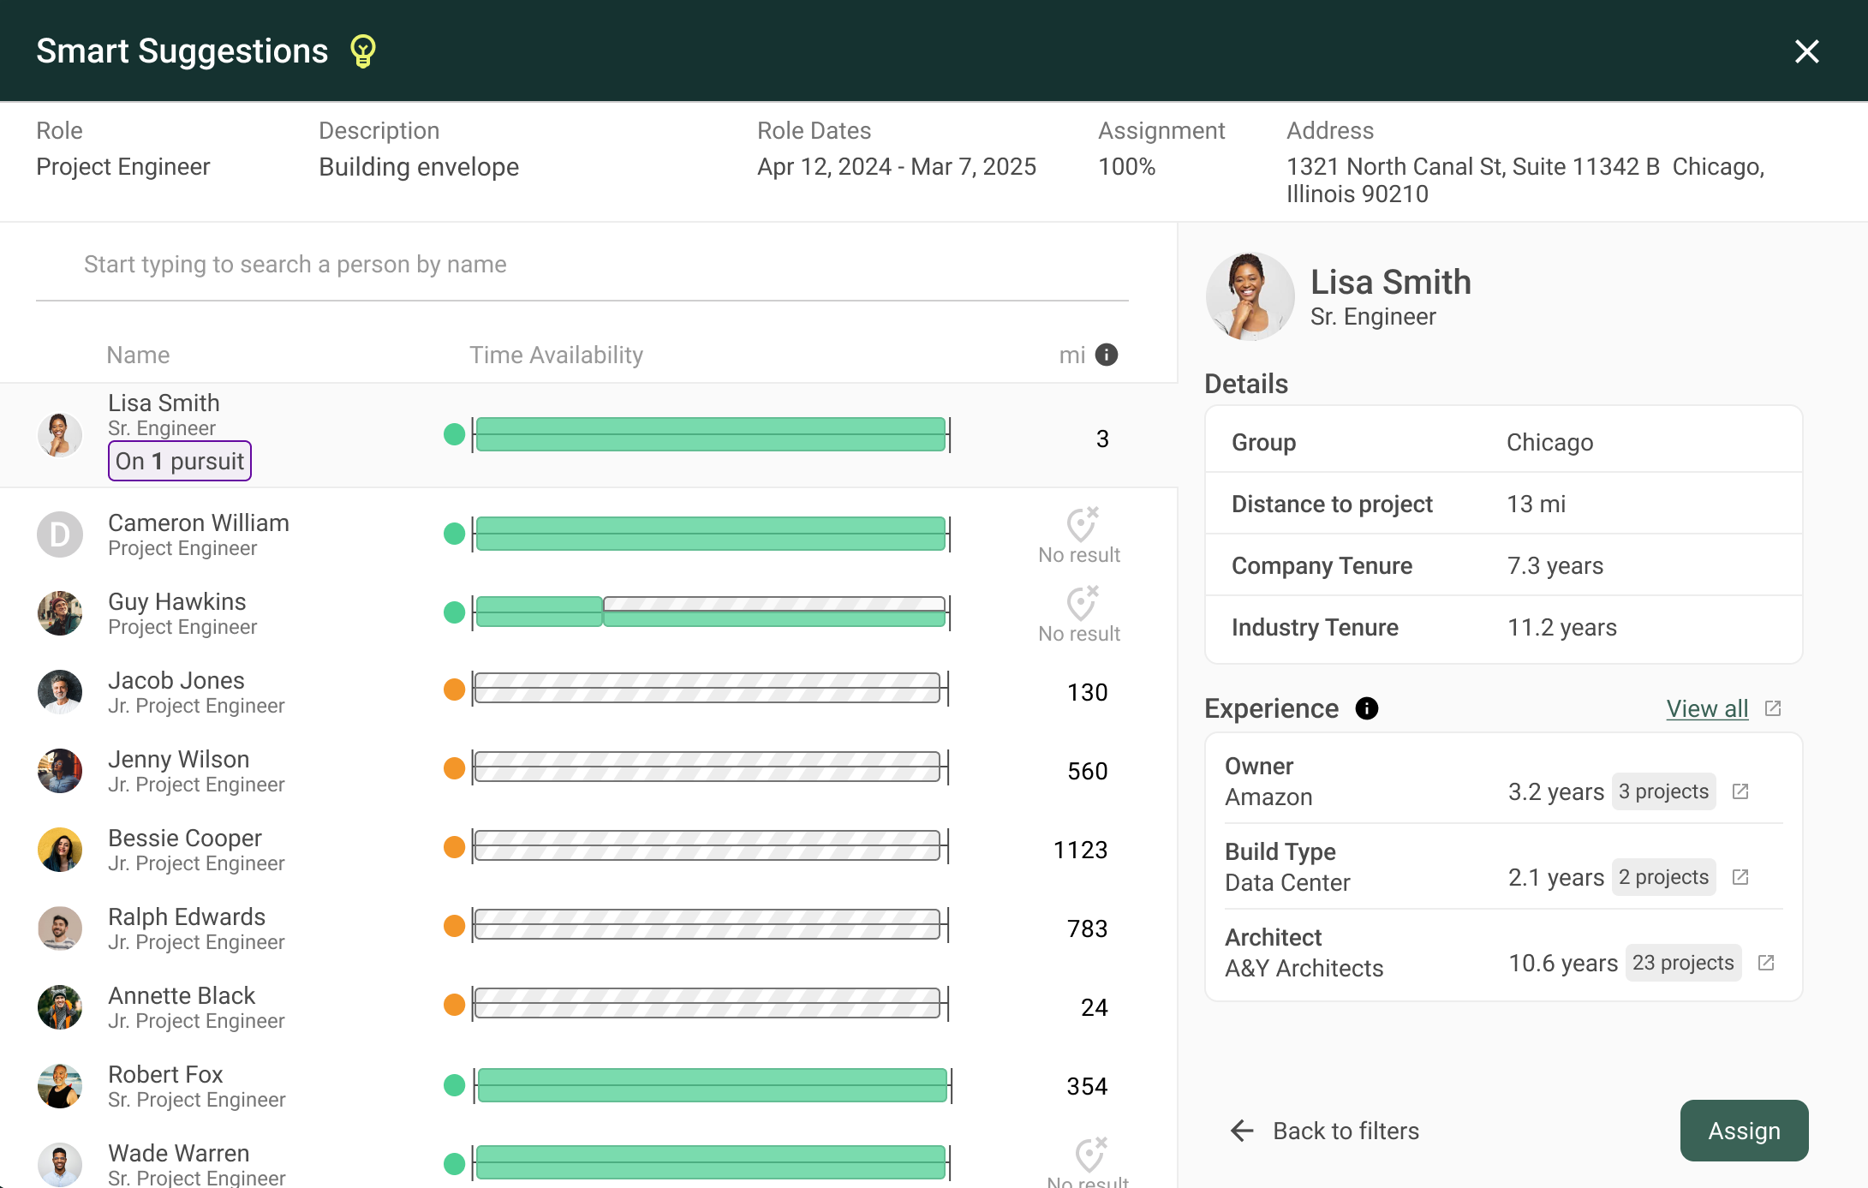The width and height of the screenshot is (1868, 1188).
Task: Click the 23 projects badge for A&Y Architects
Action: [1683, 963]
